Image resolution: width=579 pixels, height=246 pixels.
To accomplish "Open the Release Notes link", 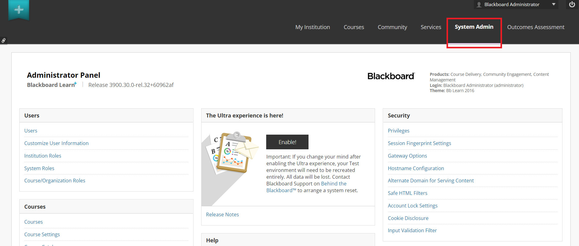I will [x=222, y=214].
